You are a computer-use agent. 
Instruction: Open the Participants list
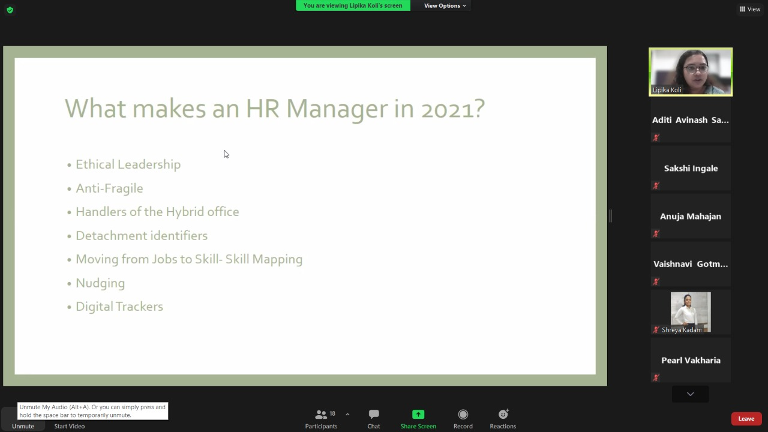(x=321, y=419)
